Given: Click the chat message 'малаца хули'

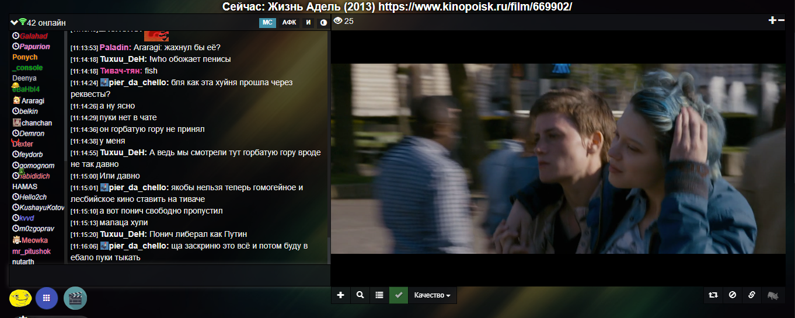Looking at the screenshot, I should pyautogui.click(x=124, y=222).
